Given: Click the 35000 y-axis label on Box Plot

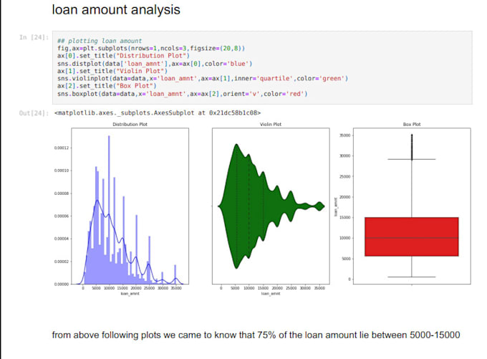Looking at the screenshot, I should click(x=345, y=135).
